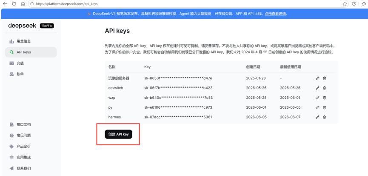368x176 pixels.
Task: Open 充值 top-up page
Action: pos(31,63)
